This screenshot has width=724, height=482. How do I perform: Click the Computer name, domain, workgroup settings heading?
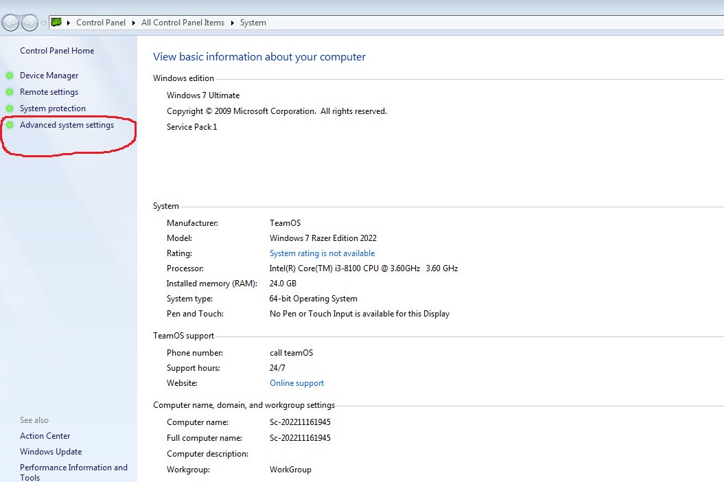pyautogui.click(x=244, y=405)
